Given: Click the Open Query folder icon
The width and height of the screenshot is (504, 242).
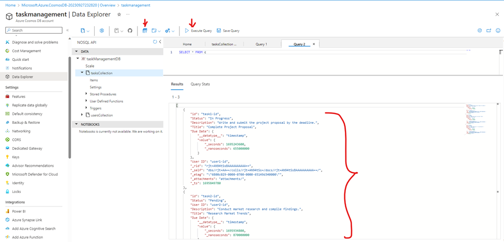Looking at the screenshot, I should (154, 30).
